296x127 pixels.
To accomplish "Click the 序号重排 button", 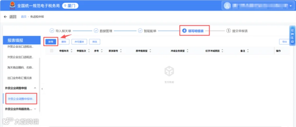I will (79, 42).
